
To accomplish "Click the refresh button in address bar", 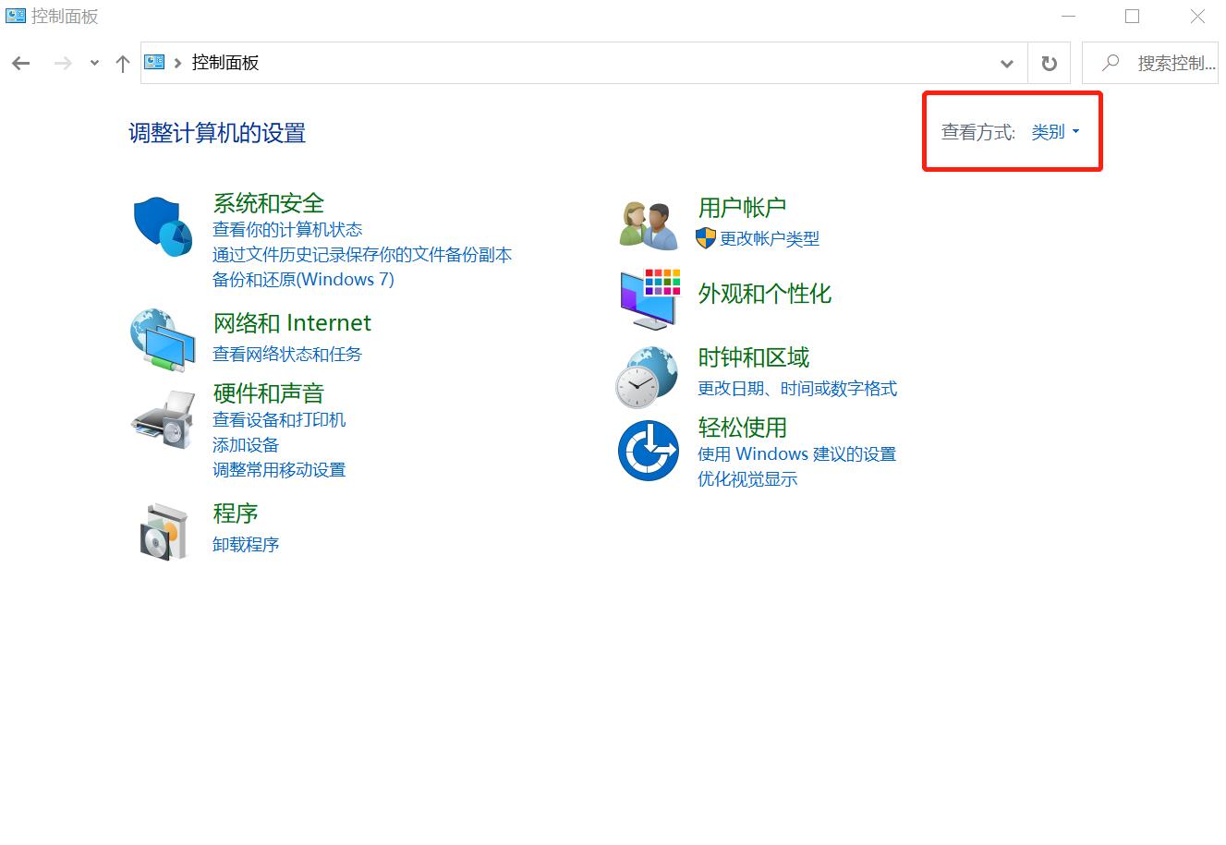I will [1049, 63].
